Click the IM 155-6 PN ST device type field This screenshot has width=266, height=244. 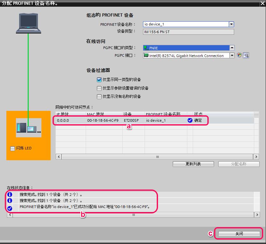click(189, 32)
